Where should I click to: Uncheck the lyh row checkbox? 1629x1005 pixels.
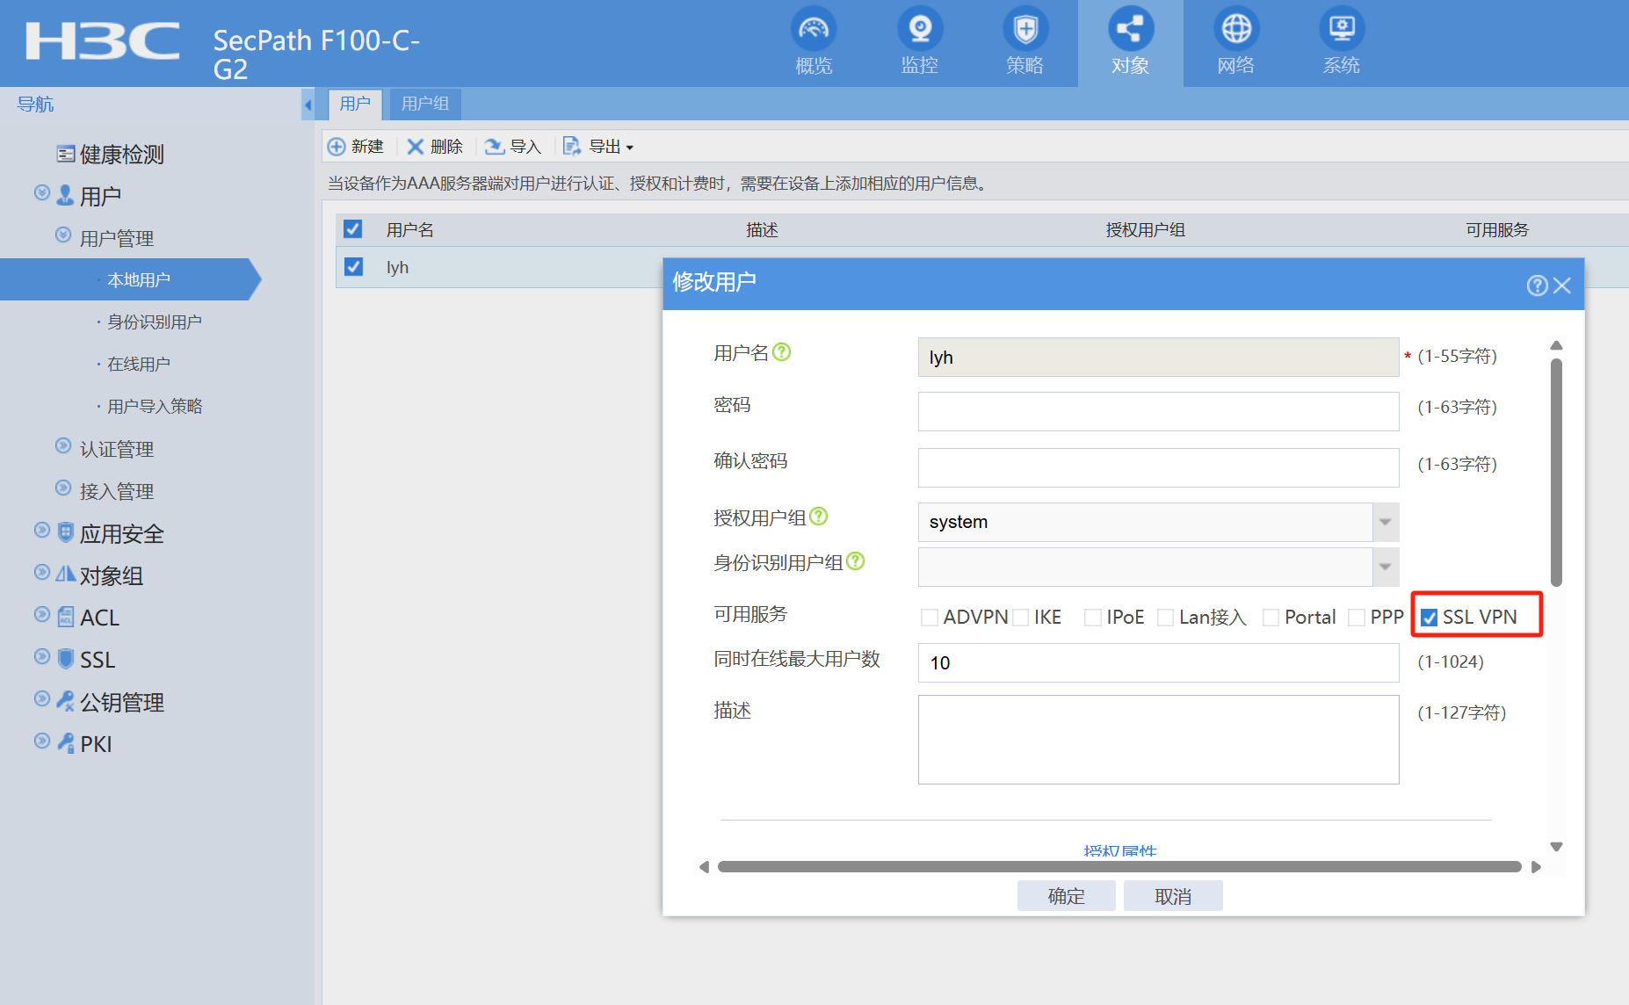353,266
